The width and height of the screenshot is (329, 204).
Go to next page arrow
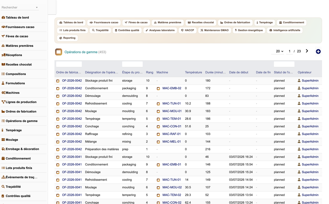(x=307, y=51)
